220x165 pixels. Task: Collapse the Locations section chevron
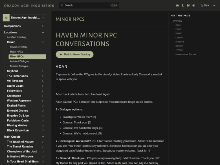tap(43, 33)
